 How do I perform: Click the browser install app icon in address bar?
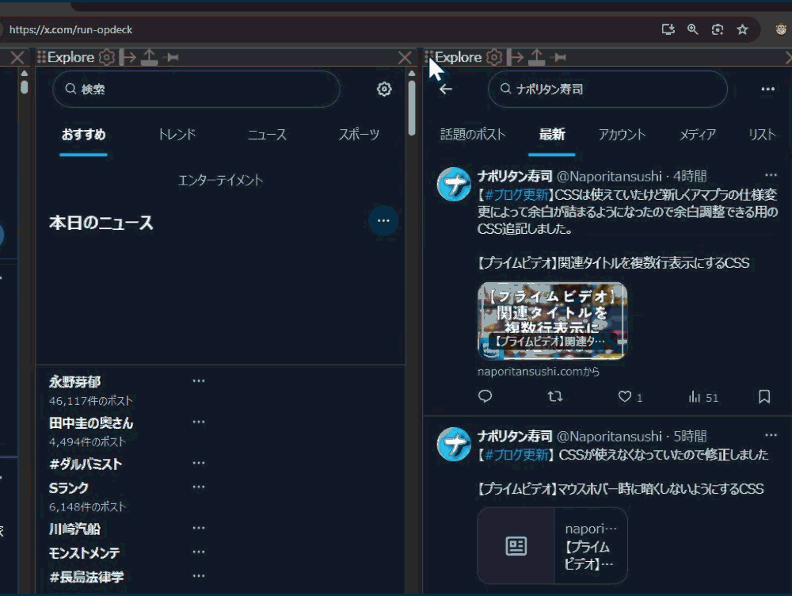click(x=668, y=29)
